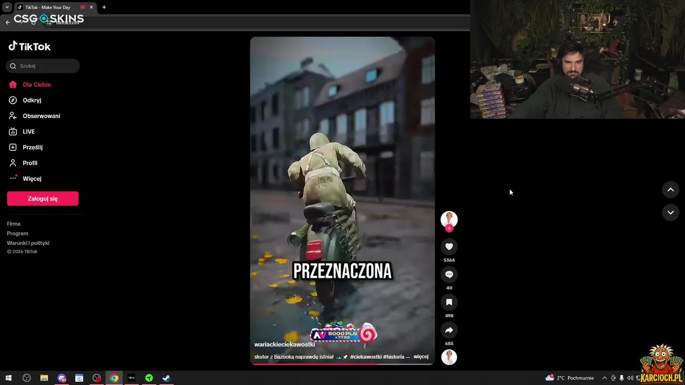The width and height of the screenshot is (685, 385).
Task: Open Discord from taskbar
Action: 62,378
